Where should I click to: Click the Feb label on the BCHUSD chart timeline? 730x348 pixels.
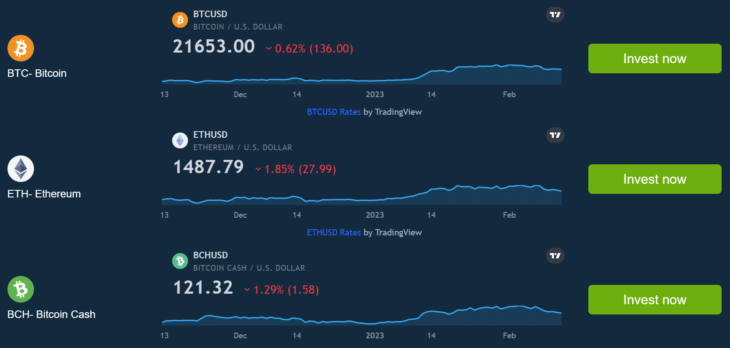[x=509, y=336]
